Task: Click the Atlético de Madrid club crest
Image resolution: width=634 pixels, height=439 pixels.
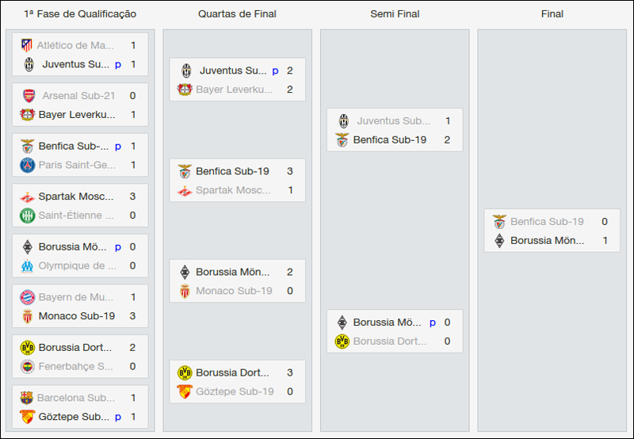Action: (27, 45)
